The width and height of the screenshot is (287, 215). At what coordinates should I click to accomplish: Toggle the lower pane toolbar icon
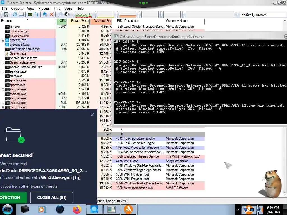coord(21,14)
